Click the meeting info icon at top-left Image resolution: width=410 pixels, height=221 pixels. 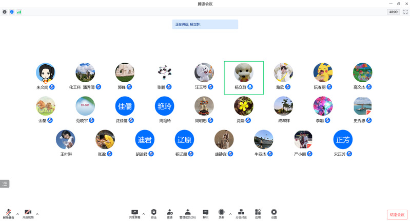tap(5, 12)
